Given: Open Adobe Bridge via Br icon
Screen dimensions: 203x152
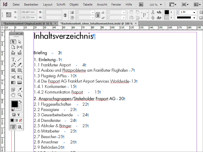Looking at the screenshot, I should tap(141, 5).
